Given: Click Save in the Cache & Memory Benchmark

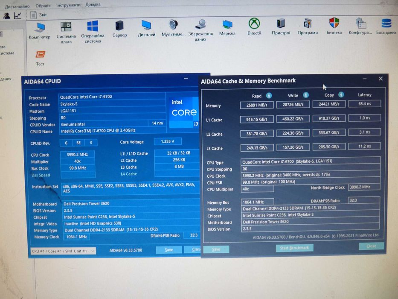Looking at the screenshot, I should pyautogui.click(x=216, y=249).
